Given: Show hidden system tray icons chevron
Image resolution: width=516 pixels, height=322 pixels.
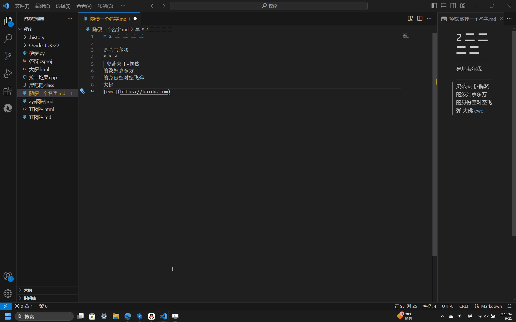Looking at the screenshot, I should [x=442, y=316].
